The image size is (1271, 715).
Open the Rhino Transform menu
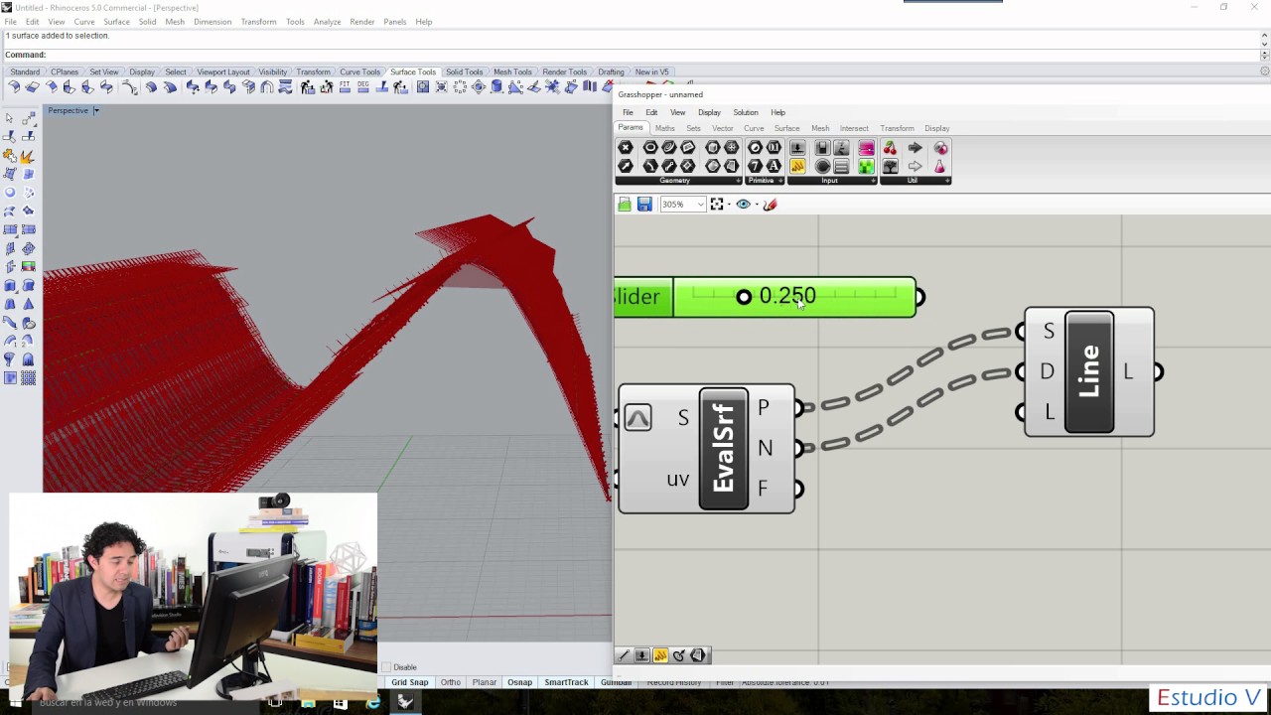click(x=258, y=22)
